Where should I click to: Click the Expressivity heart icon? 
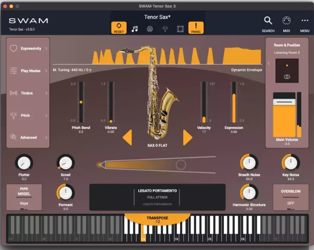[x=13, y=48]
